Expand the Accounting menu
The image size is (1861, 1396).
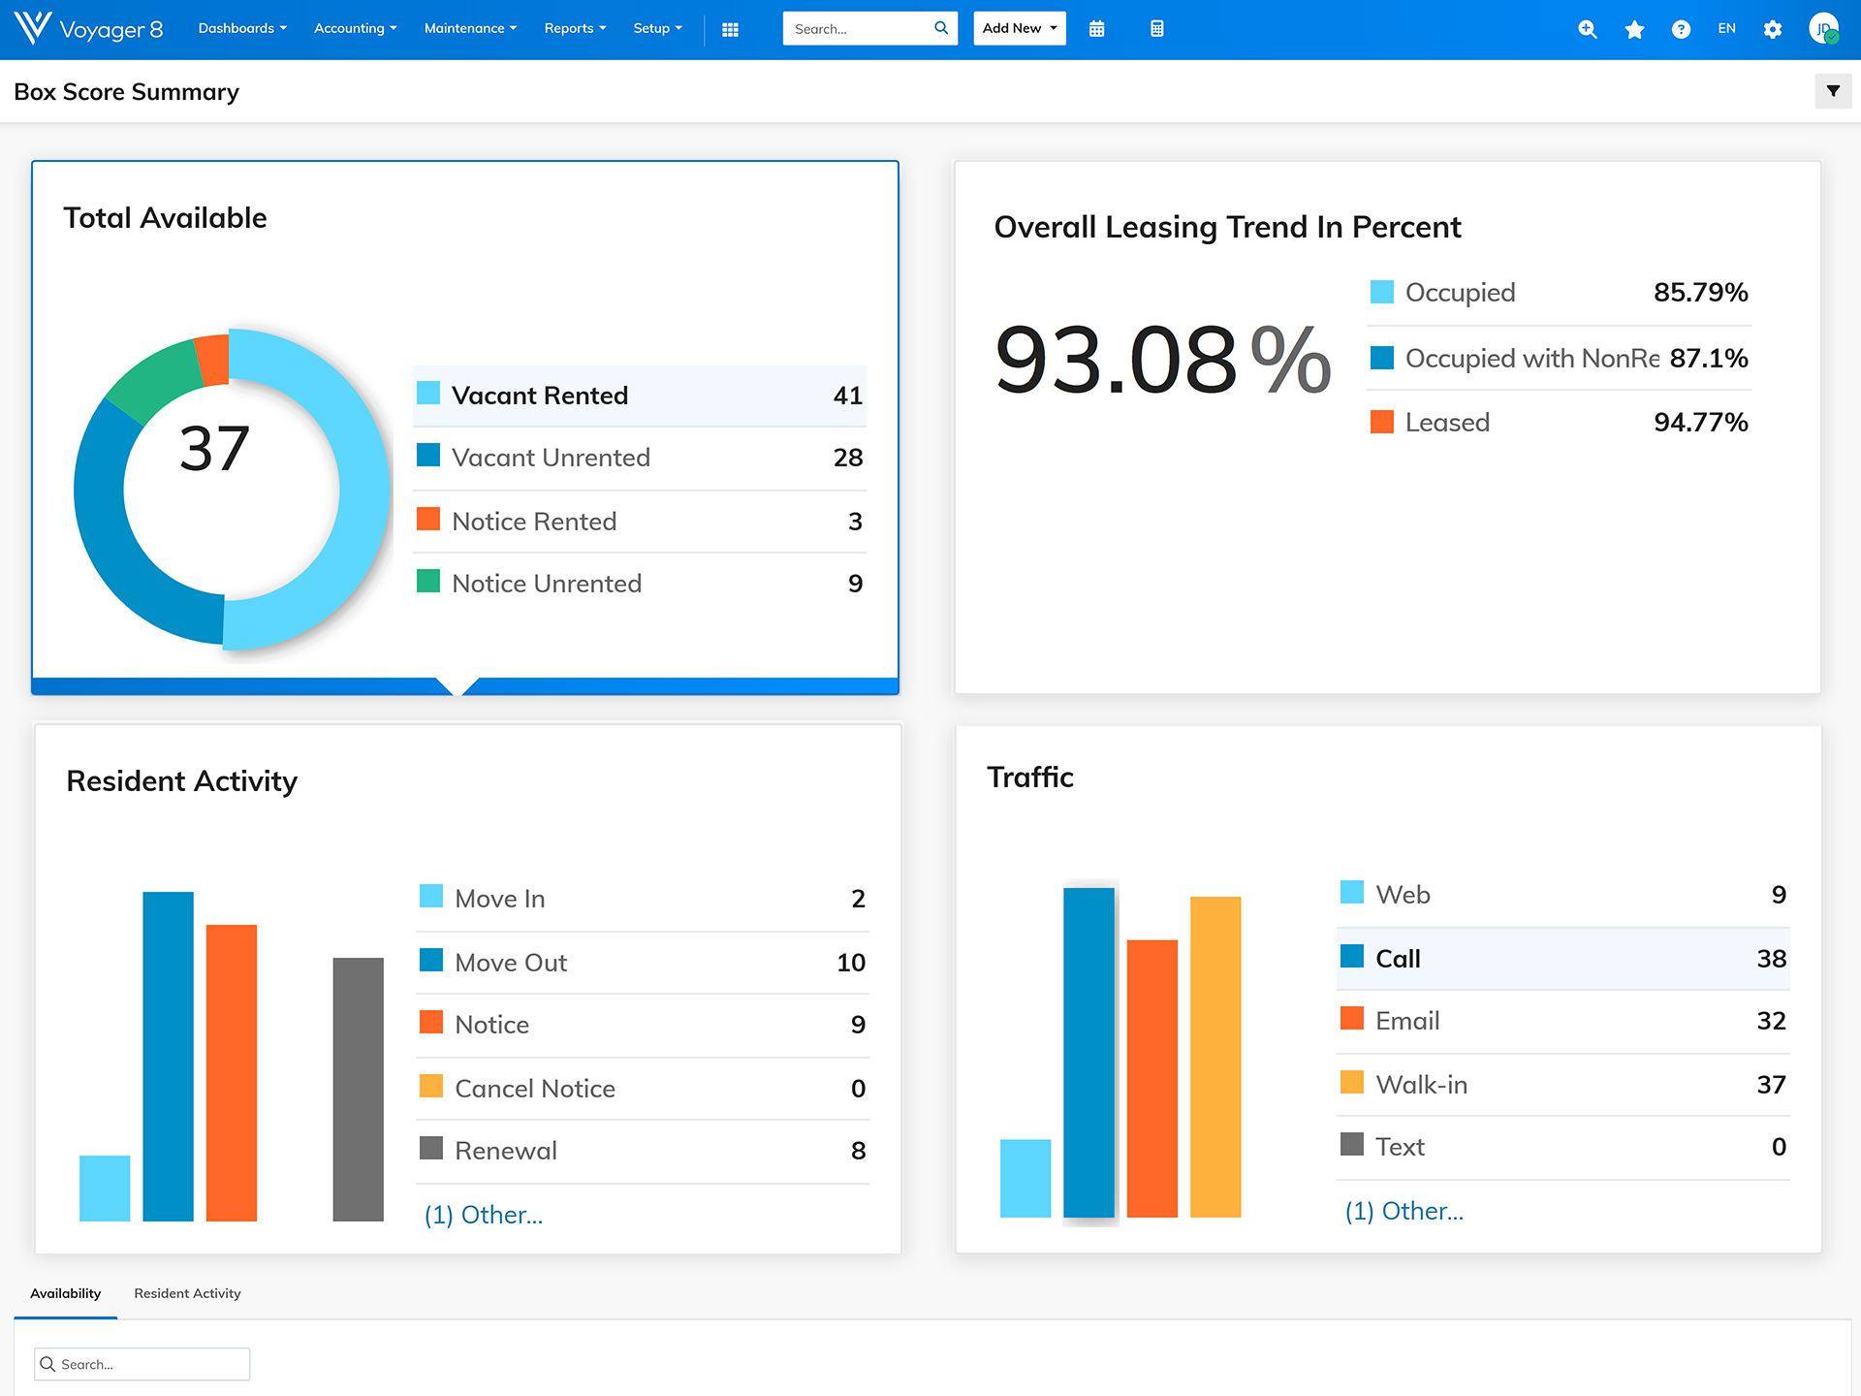pyautogui.click(x=355, y=28)
